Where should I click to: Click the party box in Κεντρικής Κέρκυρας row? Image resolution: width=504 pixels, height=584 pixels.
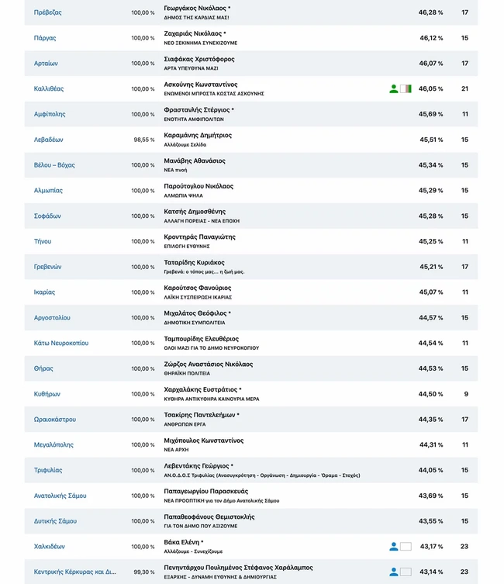click(x=406, y=572)
